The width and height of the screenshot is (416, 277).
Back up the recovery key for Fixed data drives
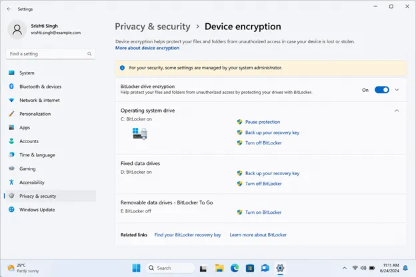272,173
